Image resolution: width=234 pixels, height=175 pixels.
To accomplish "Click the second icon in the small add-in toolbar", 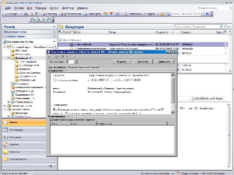I will (38, 20).
